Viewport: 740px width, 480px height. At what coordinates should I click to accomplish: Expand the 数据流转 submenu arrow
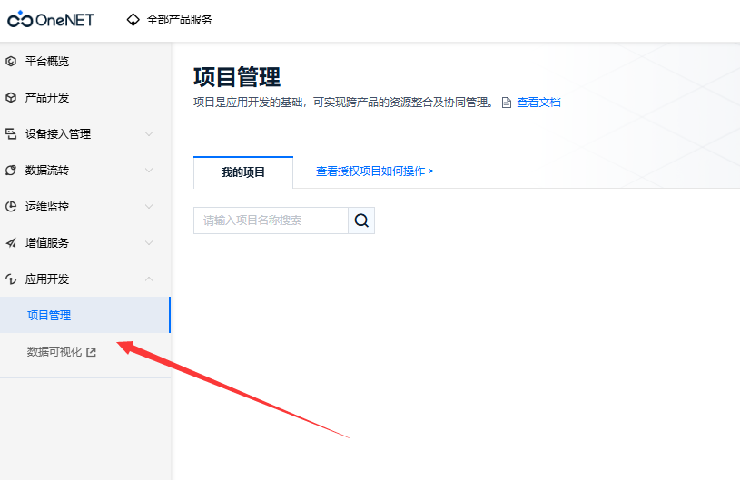[x=149, y=171]
